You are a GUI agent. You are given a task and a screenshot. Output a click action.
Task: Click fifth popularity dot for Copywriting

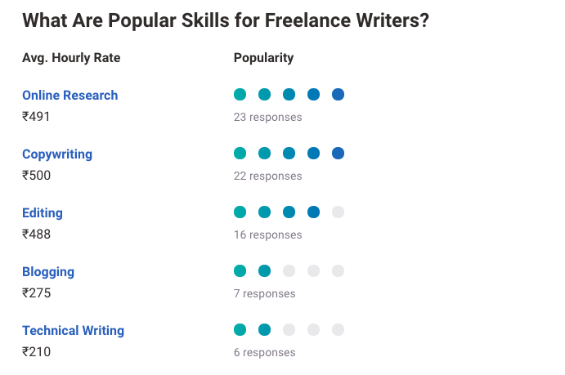tap(338, 154)
